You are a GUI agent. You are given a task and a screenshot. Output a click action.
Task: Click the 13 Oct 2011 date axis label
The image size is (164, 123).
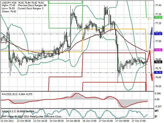(x=7, y=121)
